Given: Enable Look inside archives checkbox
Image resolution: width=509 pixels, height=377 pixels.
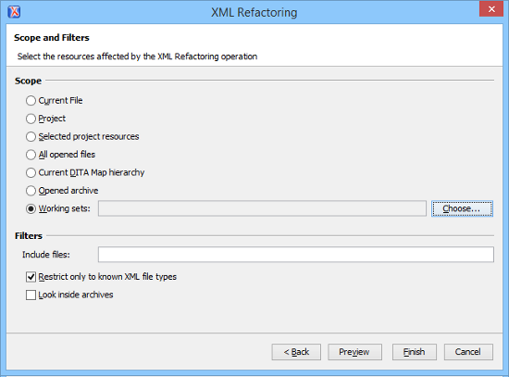Looking at the screenshot, I should pyautogui.click(x=31, y=295).
